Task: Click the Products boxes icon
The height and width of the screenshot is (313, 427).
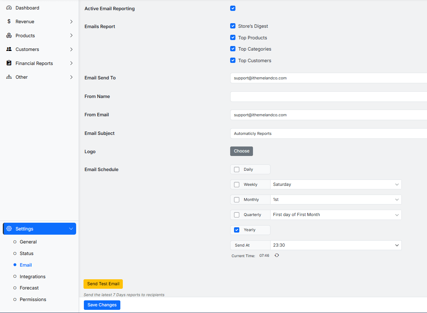Action: point(9,35)
